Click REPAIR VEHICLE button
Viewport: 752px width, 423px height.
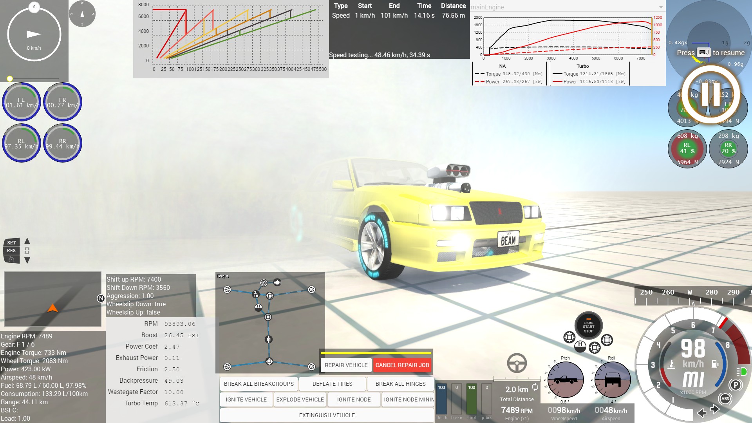(x=346, y=365)
